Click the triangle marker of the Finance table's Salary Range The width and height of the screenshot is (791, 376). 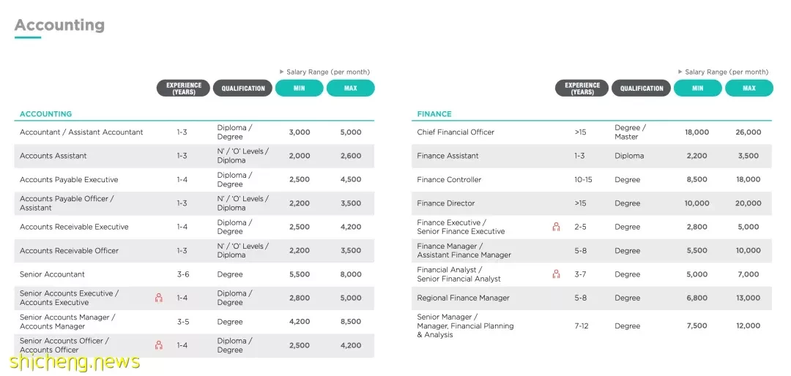[680, 72]
